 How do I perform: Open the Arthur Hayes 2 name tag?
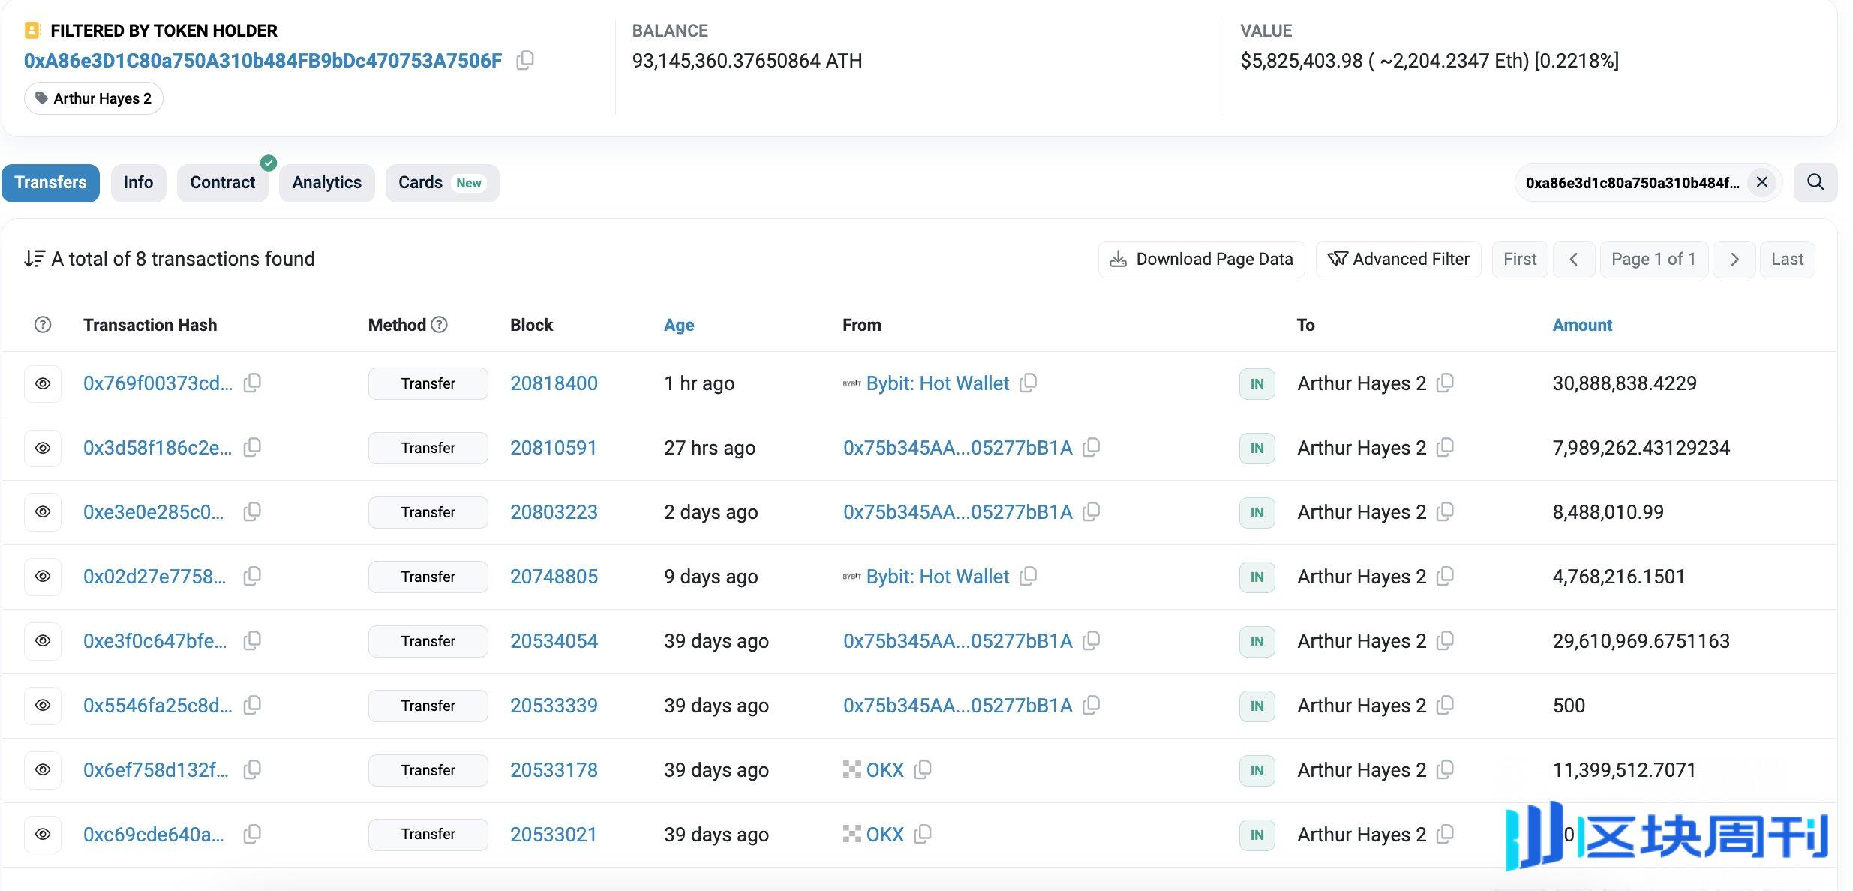pos(94,98)
